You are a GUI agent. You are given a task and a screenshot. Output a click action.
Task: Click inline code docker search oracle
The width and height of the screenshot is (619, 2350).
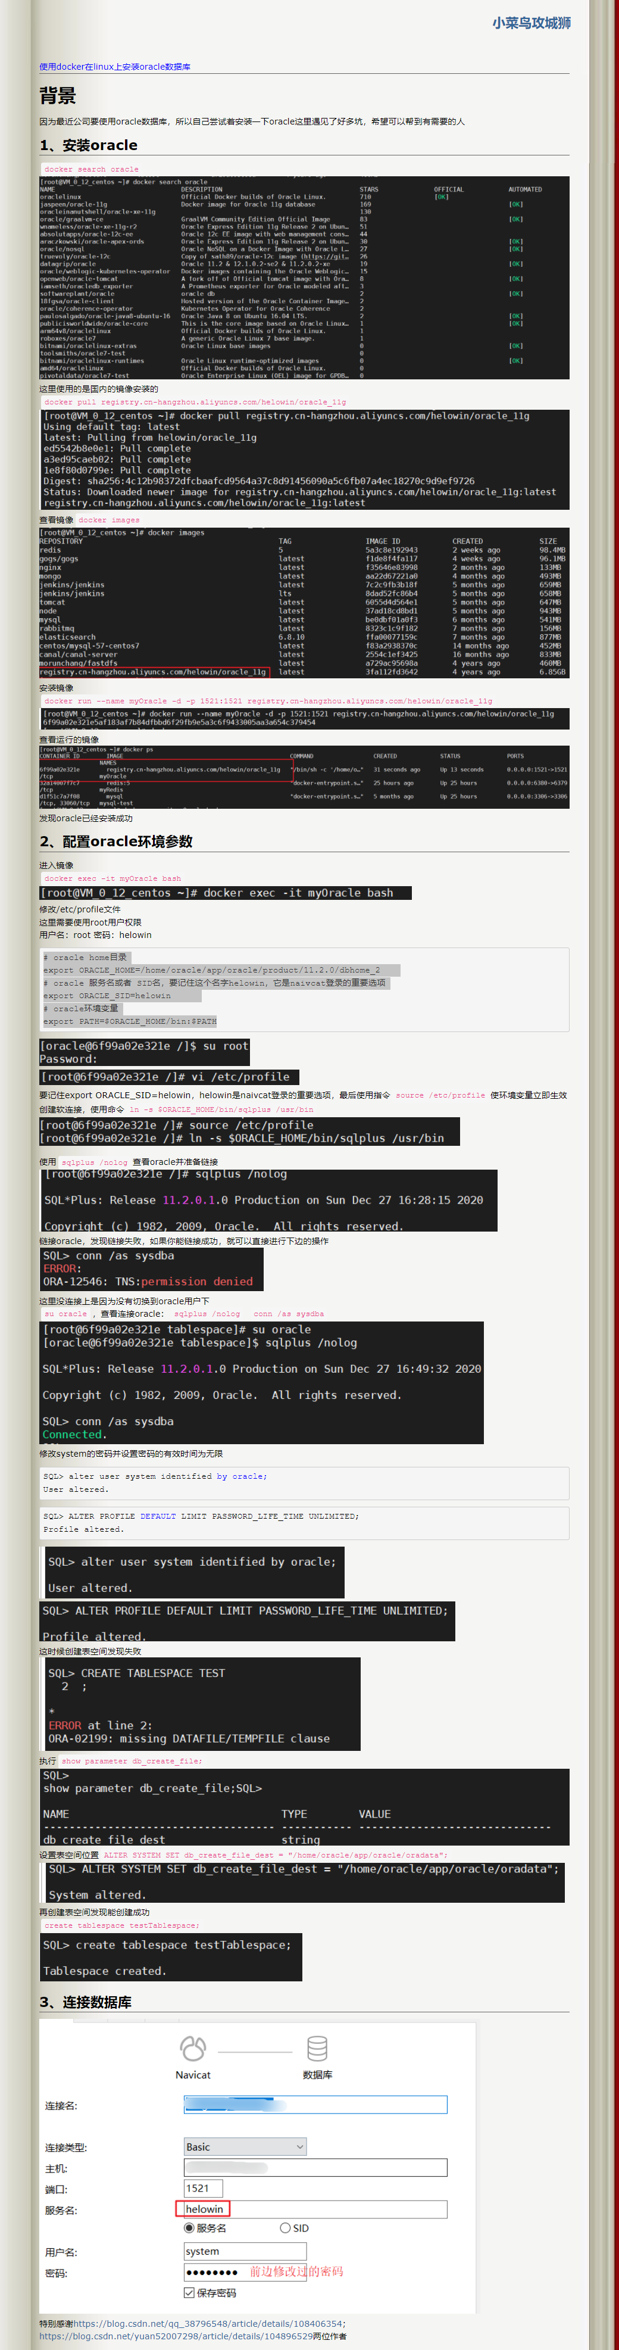click(91, 170)
